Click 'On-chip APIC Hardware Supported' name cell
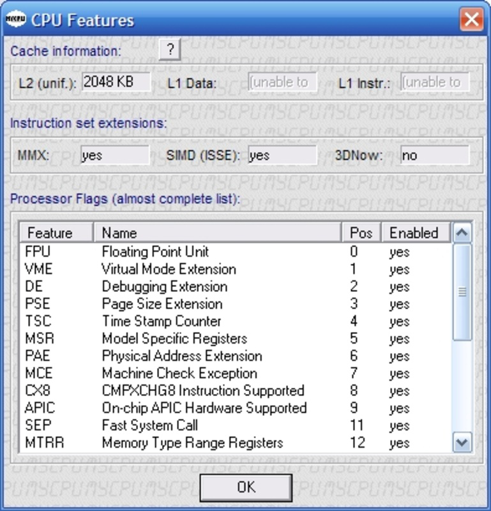 click(204, 408)
